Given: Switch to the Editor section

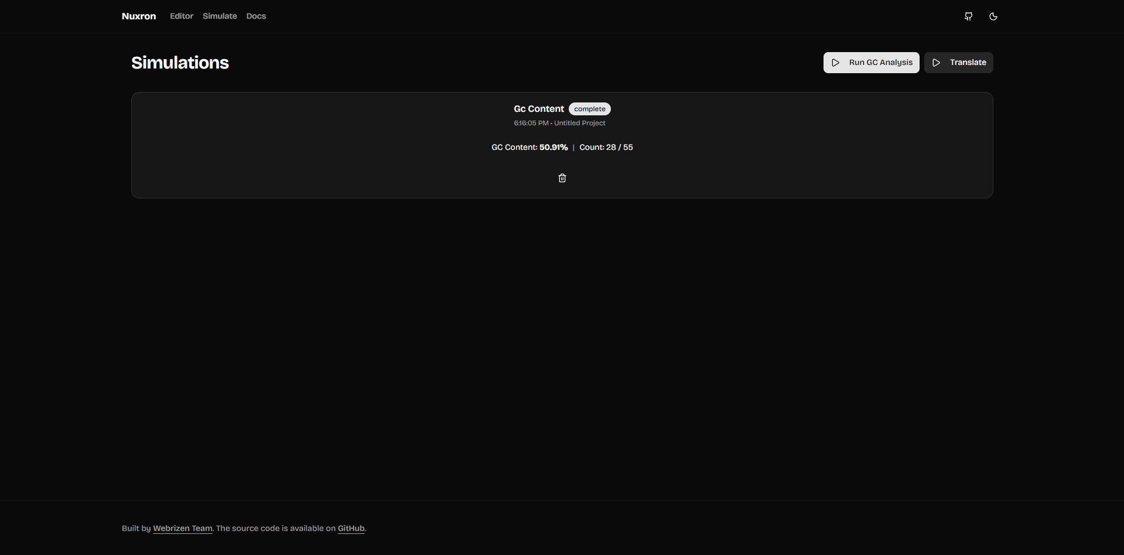Looking at the screenshot, I should 181,16.
